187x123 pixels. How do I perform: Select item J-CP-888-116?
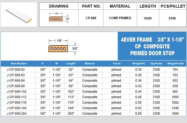pyautogui.click(x=17, y=103)
